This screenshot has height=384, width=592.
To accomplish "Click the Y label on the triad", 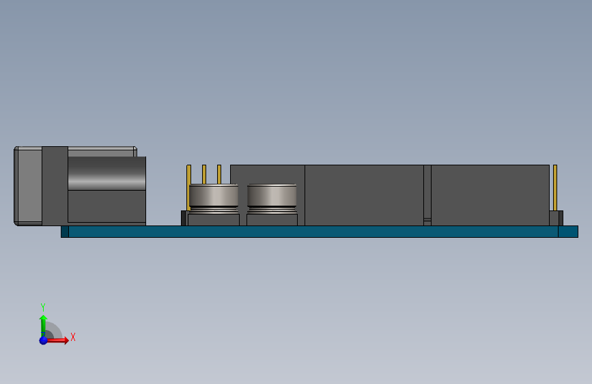I will (x=43, y=307).
